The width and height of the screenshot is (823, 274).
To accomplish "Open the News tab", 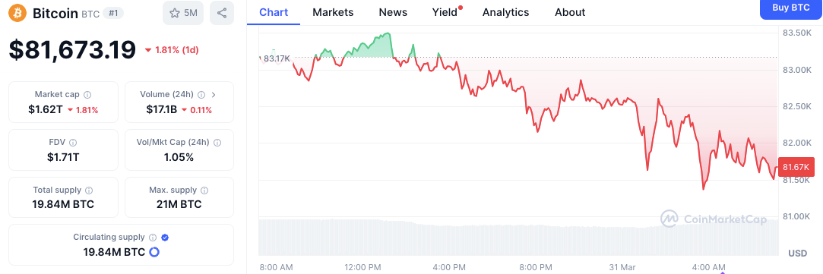I will point(393,12).
